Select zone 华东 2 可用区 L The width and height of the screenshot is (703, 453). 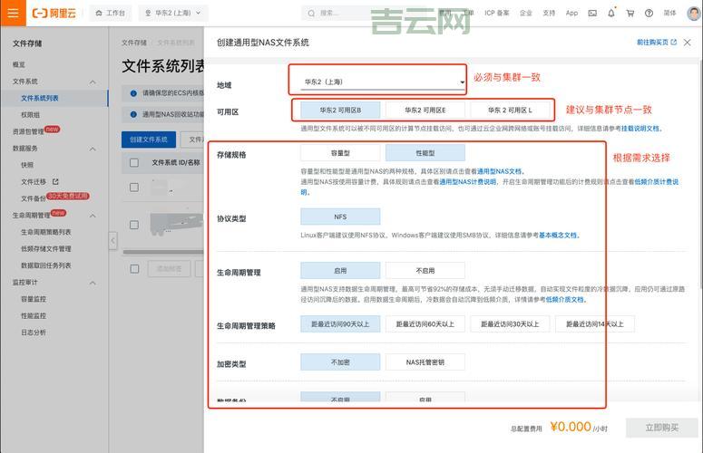[510, 111]
